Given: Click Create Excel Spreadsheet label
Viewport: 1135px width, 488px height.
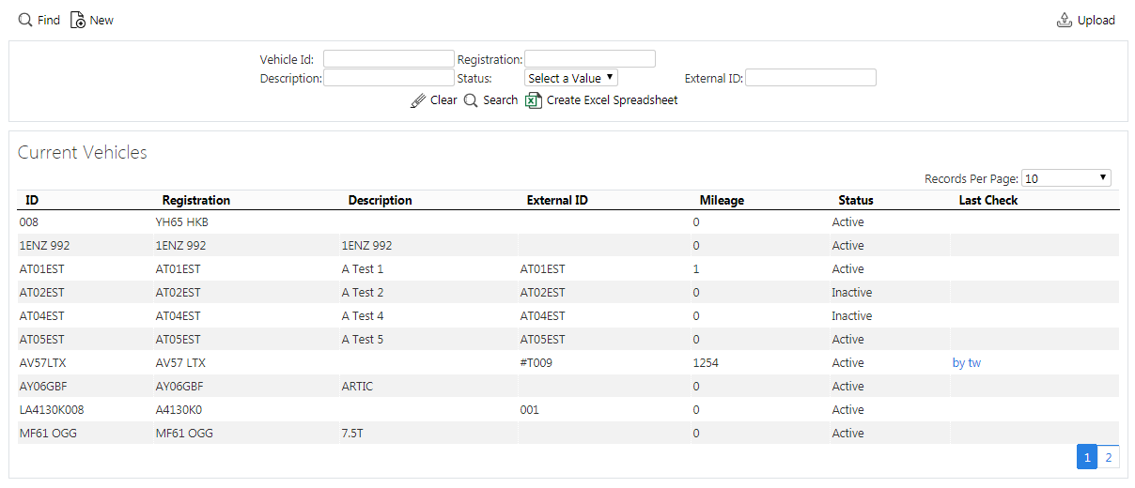Looking at the screenshot, I should pos(612,100).
